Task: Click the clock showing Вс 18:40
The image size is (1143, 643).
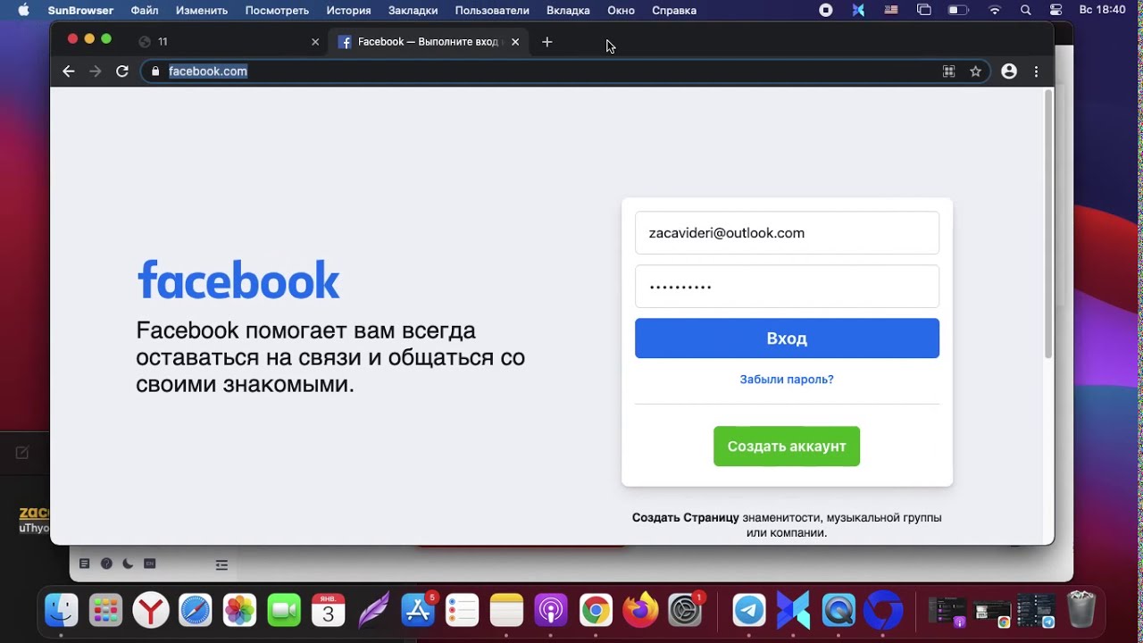Action: point(1102,11)
